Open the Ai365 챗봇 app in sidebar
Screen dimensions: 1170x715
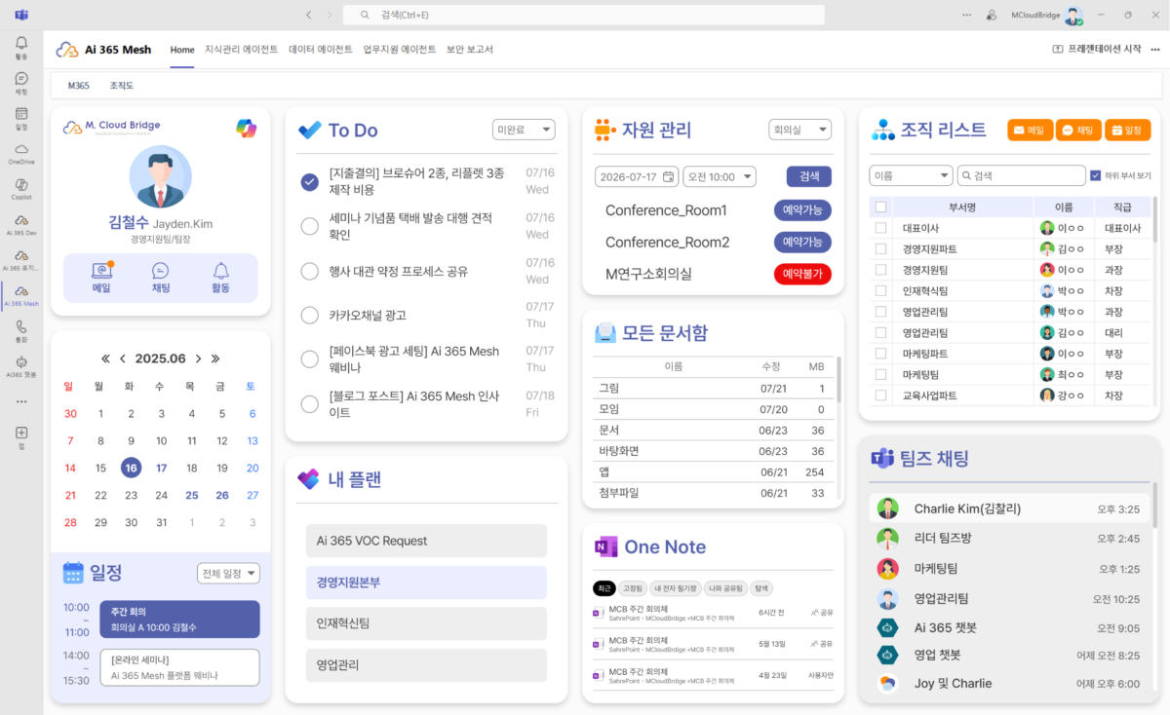(x=21, y=366)
